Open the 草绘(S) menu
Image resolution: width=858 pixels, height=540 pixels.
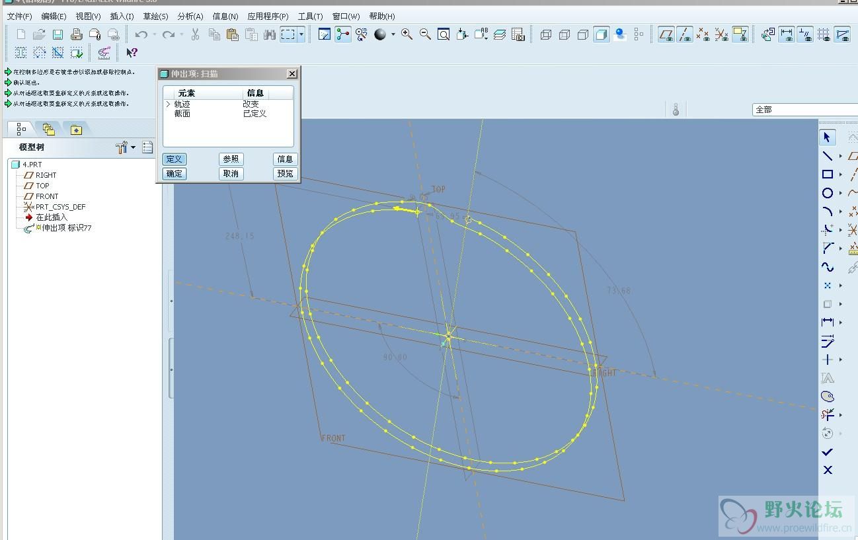155,16
